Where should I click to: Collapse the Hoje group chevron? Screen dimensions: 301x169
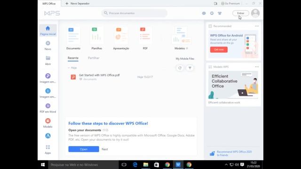[x=69, y=68]
